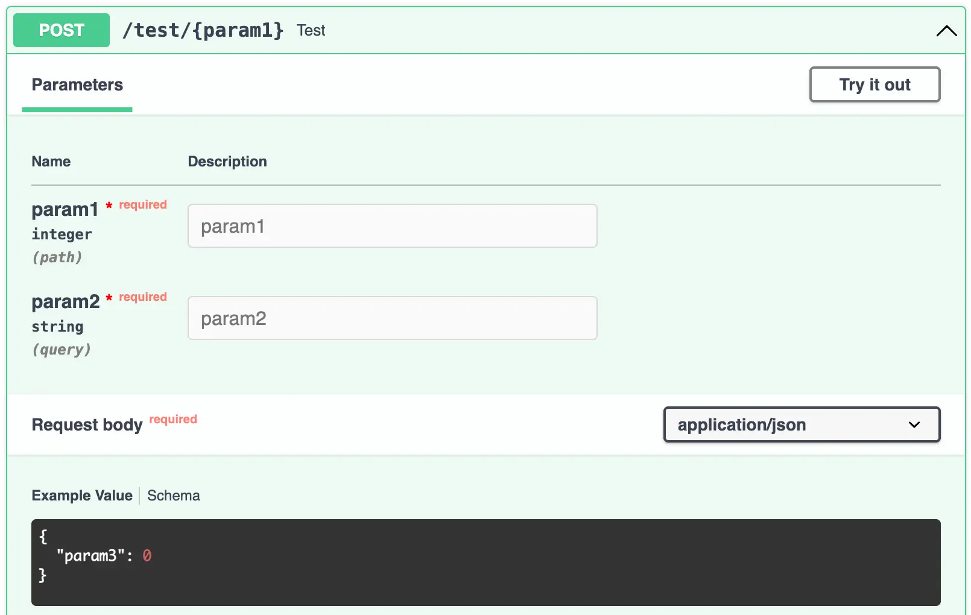This screenshot has height=615, width=971.
Task: Click the /test/{param1} endpoint path link
Action: (204, 30)
